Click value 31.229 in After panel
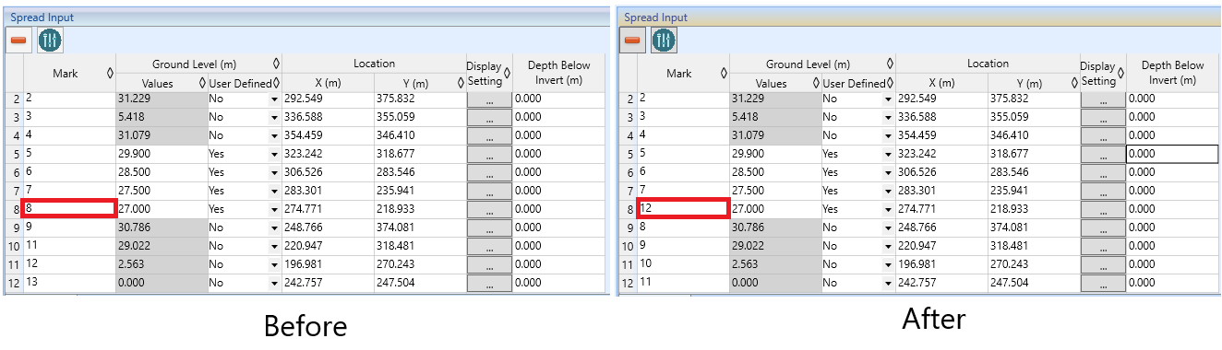Image resolution: width=1222 pixels, height=350 pixels. (x=775, y=99)
